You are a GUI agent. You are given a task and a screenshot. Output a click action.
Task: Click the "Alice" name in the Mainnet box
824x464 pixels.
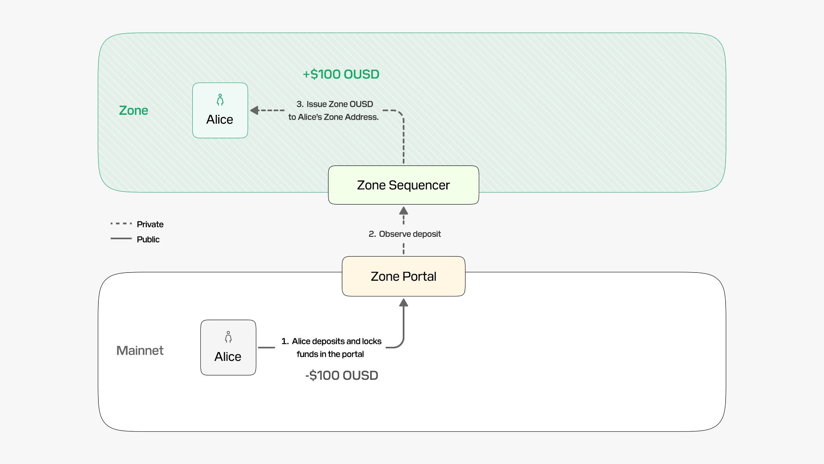[228, 357]
